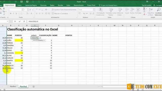Toggle align text left

pyautogui.click(x=37, y=13)
